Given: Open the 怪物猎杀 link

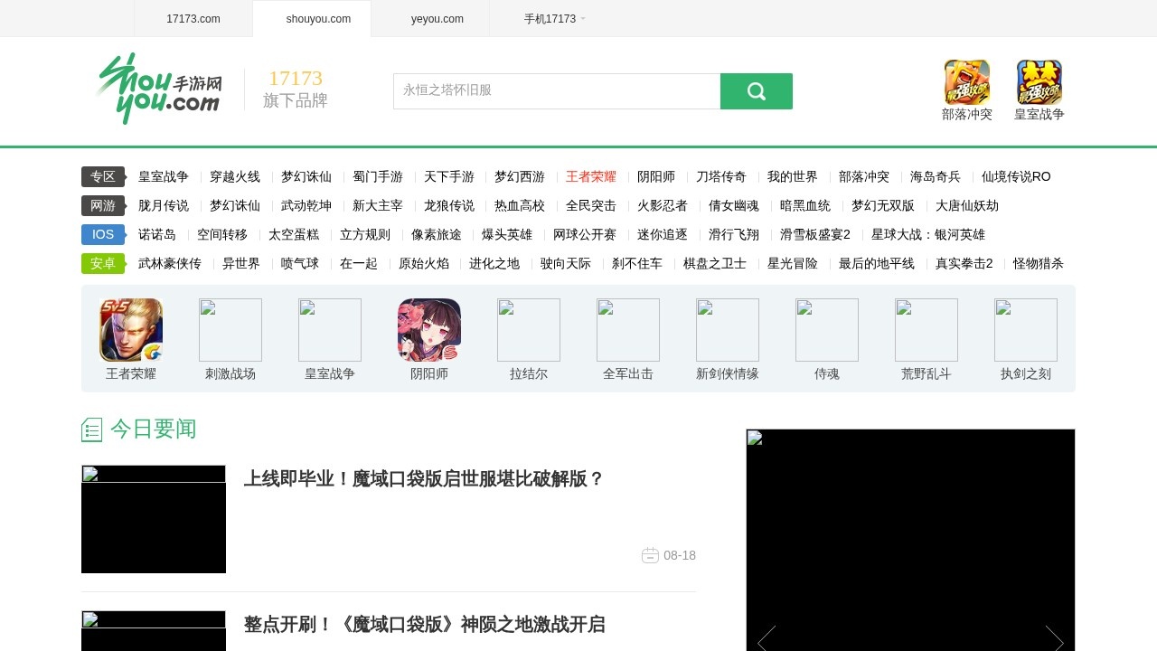Looking at the screenshot, I should point(1039,263).
